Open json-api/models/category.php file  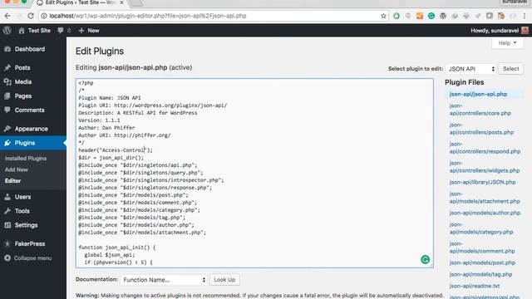(x=481, y=228)
